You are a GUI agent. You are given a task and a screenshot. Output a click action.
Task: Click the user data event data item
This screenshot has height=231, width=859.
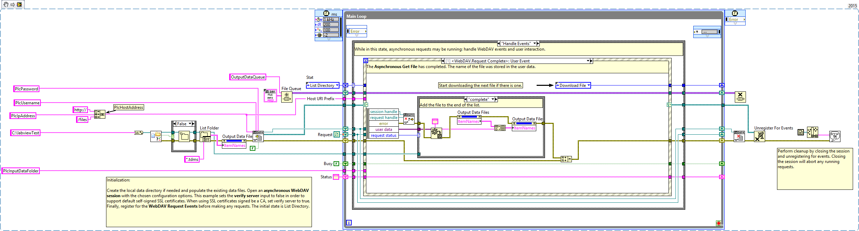[383, 129]
